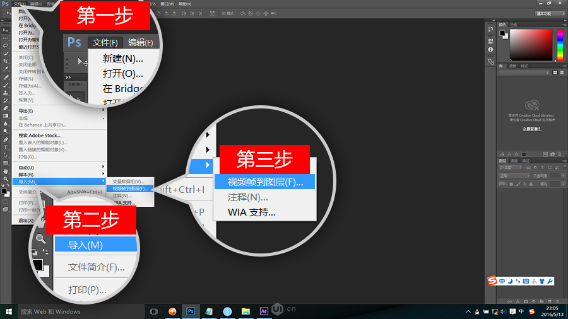Open the fill 填充 slider arrow
Screen dimensions: 568x319
tap(564, 184)
